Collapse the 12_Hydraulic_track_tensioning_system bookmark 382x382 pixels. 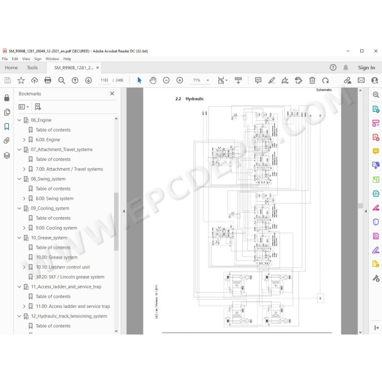[19, 316]
